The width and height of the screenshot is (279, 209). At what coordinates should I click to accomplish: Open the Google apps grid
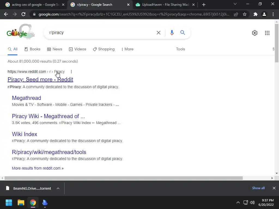pyautogui.click(x=267, y=33)
